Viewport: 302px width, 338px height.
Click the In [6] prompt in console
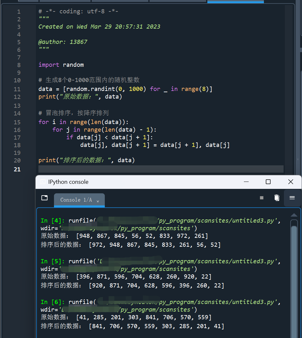coord(52,302)
